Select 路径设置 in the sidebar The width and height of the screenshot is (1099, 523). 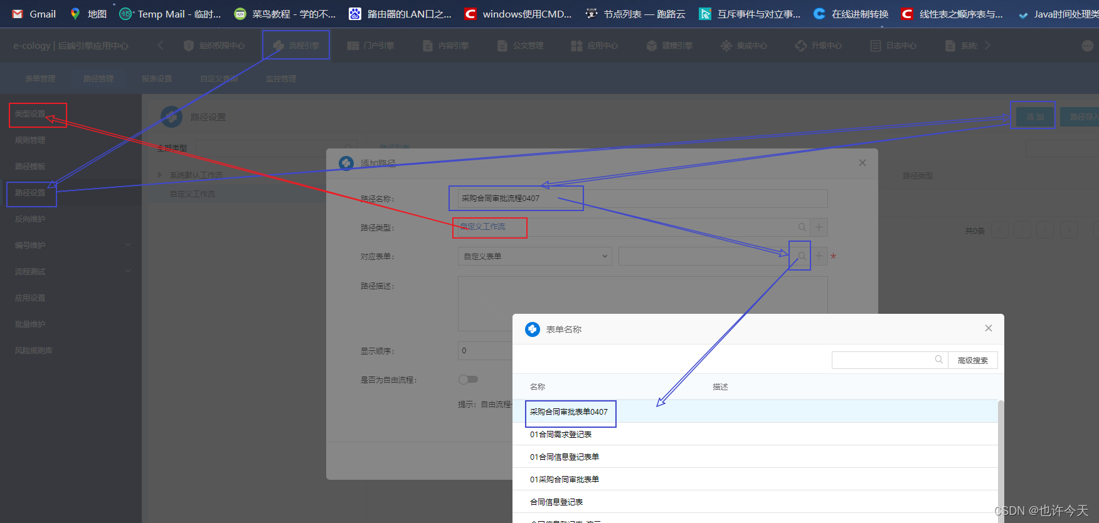pos(30,193)
